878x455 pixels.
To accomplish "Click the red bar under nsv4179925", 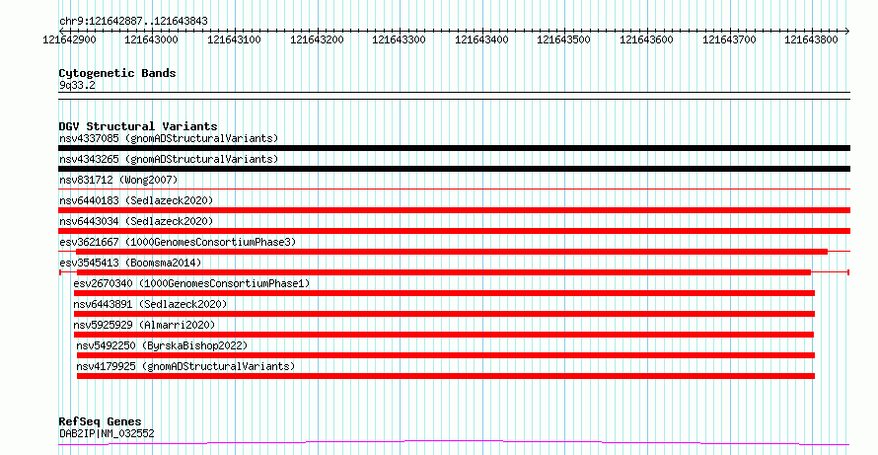I will (446, 376).
